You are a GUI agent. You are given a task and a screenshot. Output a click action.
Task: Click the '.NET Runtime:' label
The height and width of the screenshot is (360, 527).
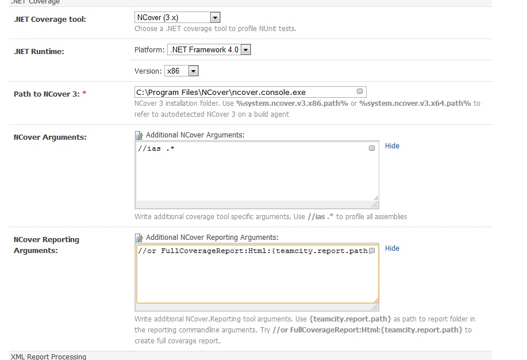pos(39,52)
